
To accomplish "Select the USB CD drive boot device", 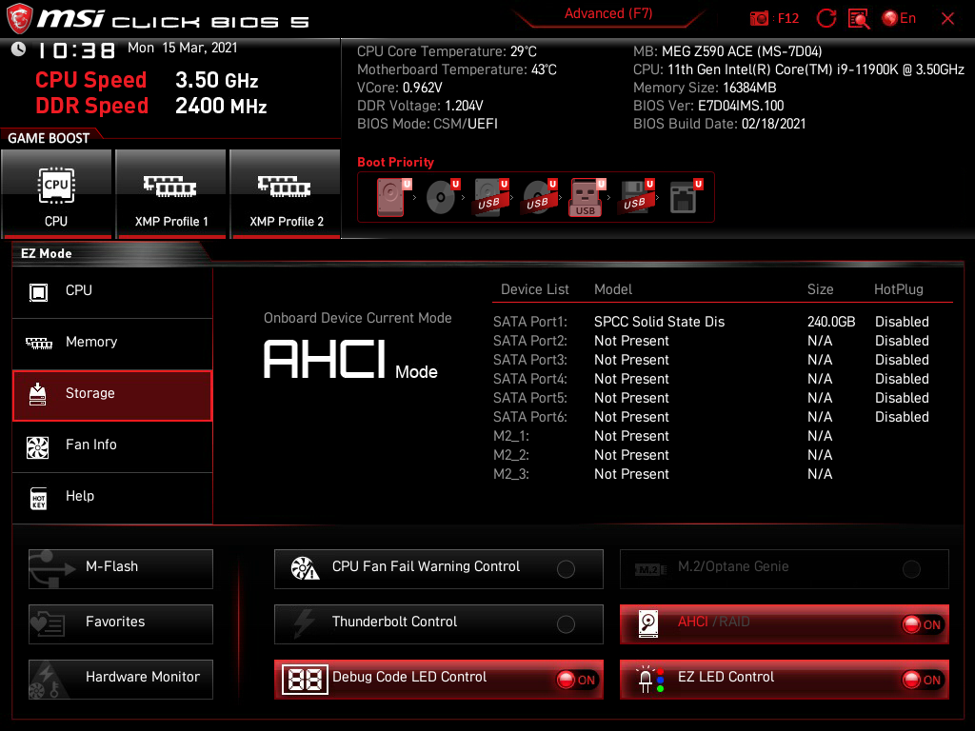I will (x=540, y=197).
